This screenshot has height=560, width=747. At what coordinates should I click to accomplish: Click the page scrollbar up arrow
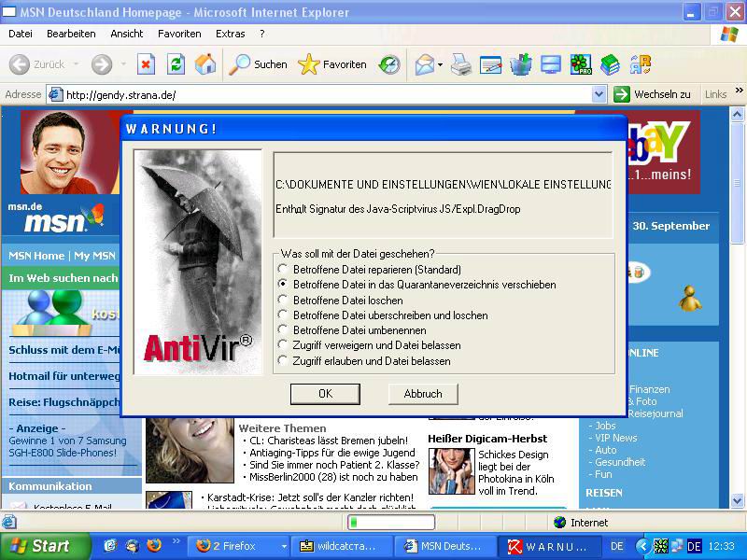pos(737,114)
